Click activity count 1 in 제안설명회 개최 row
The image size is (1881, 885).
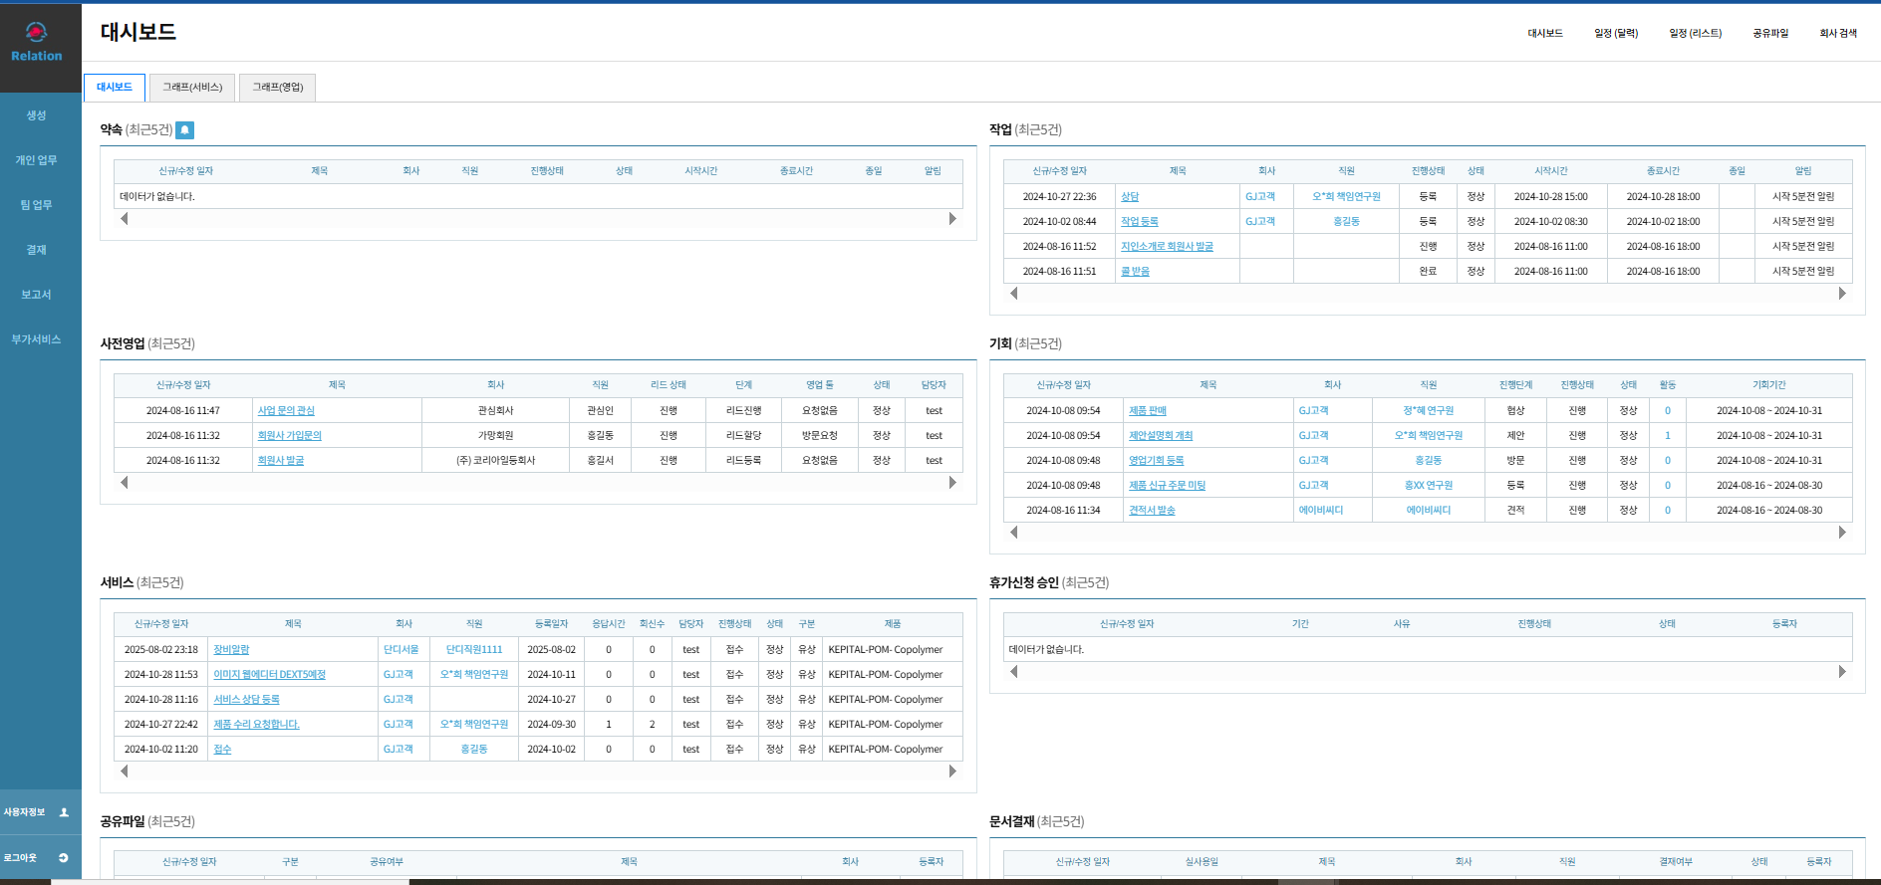(1668, 436)
